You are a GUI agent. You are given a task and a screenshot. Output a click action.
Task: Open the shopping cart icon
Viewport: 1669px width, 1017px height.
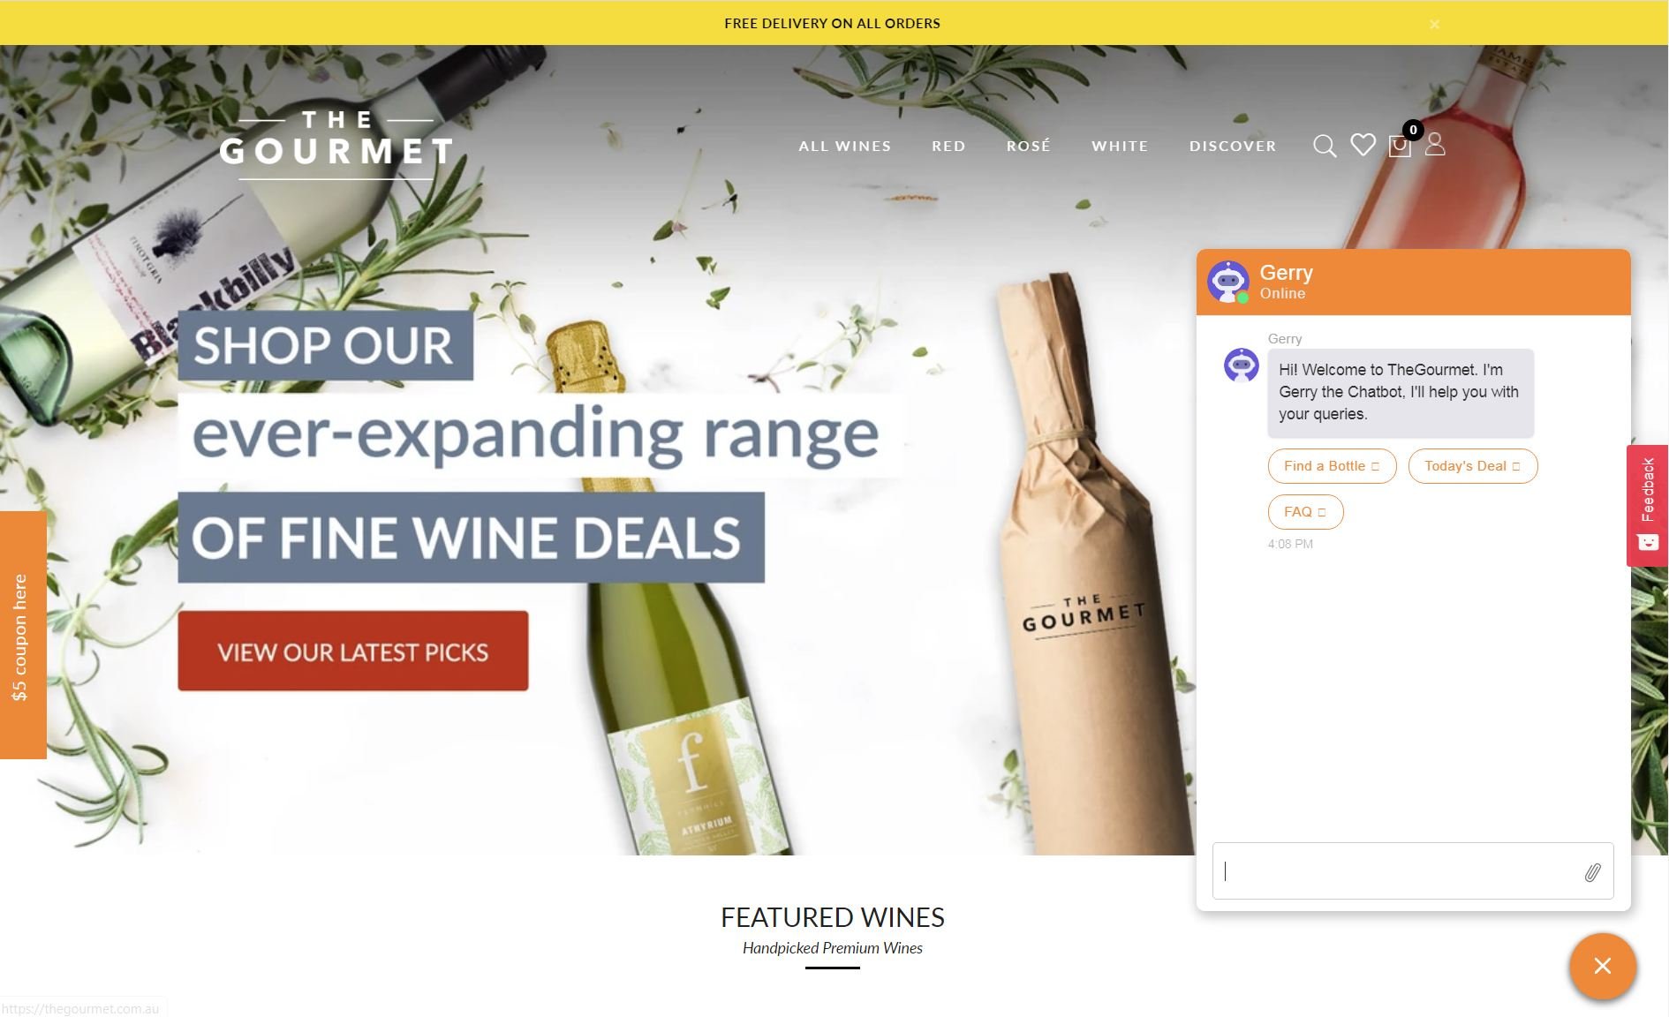click(1401, 146)
